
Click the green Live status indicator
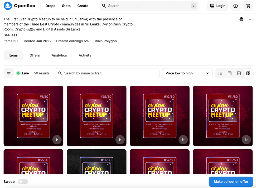pyautogui.click(x=18, y=73)
